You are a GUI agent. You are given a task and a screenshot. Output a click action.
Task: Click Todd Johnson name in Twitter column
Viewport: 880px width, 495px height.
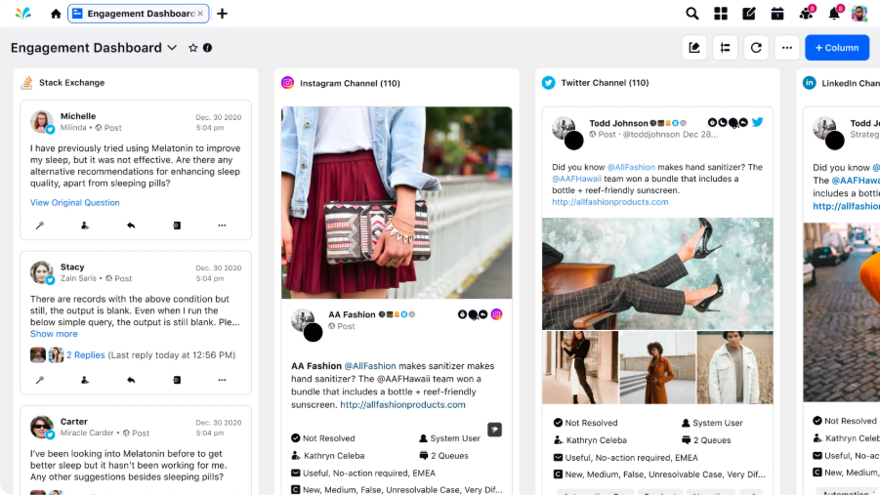tap(618, 123)
